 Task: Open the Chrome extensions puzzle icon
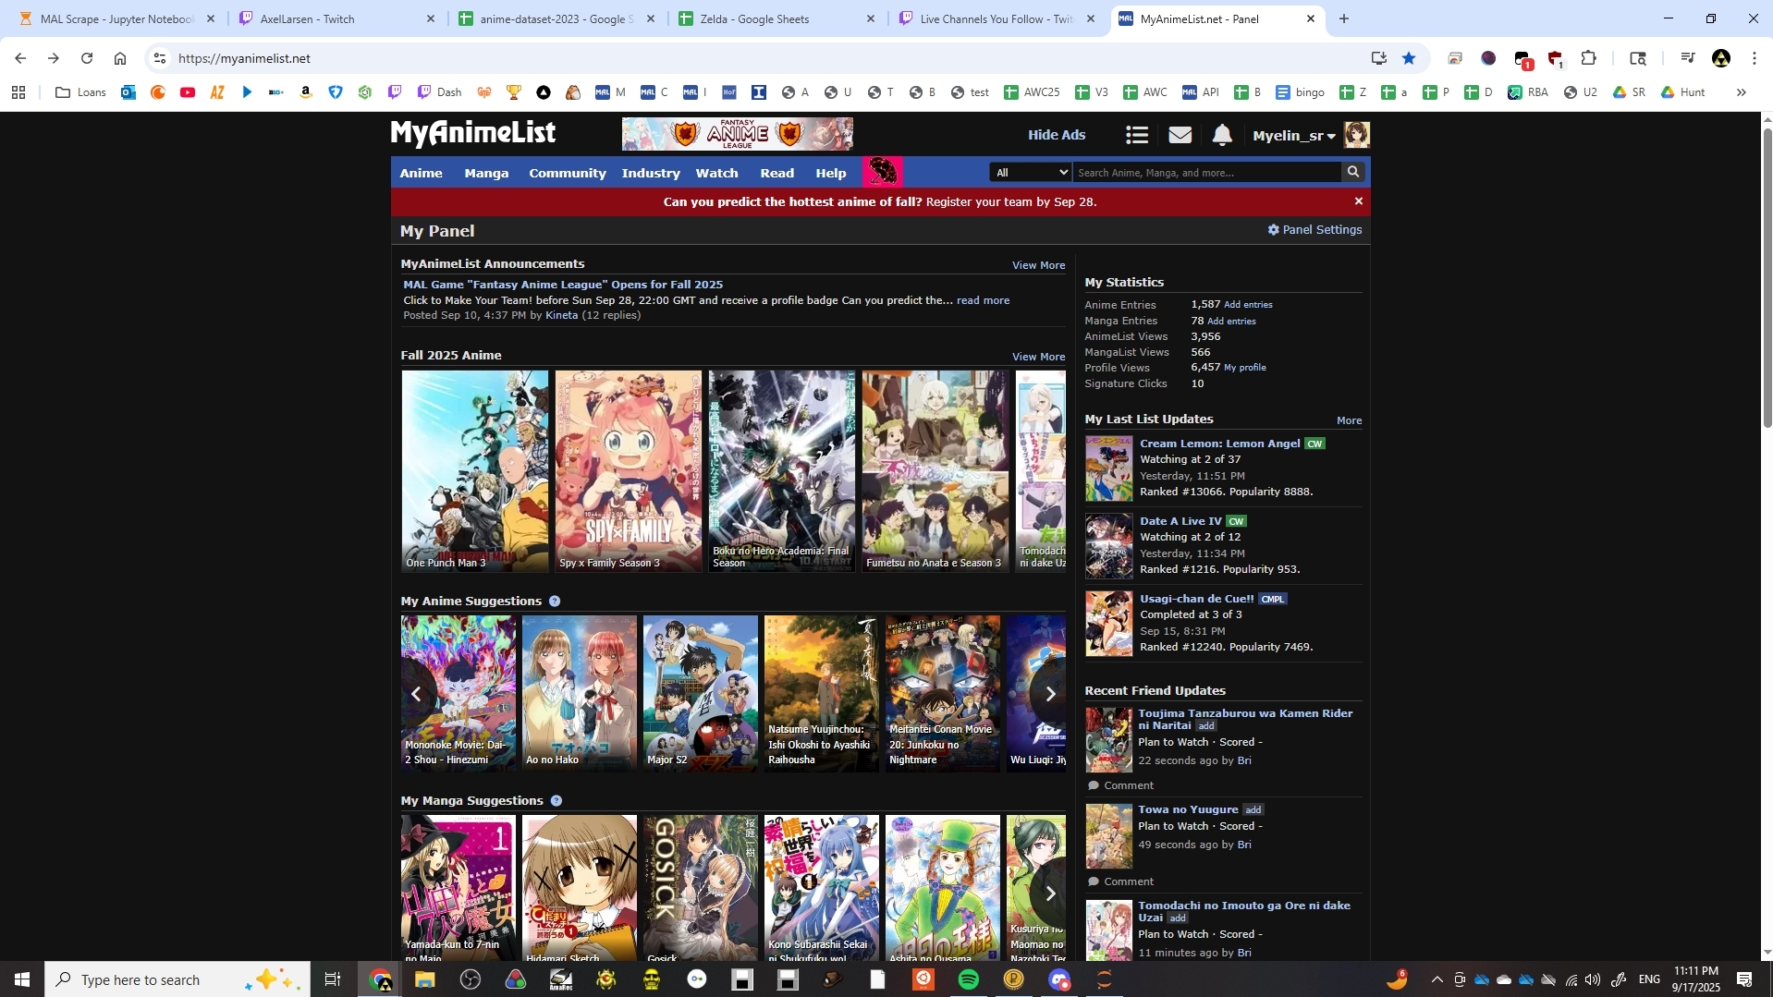[1588, 58]
